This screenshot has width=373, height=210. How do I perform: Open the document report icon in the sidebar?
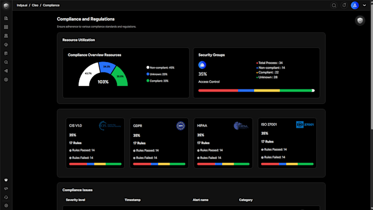click(6, 18)
